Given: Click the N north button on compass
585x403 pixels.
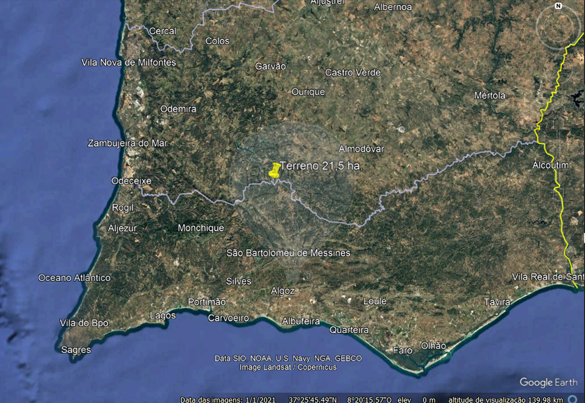Looking at the screenshot, I should coord(558,6).
